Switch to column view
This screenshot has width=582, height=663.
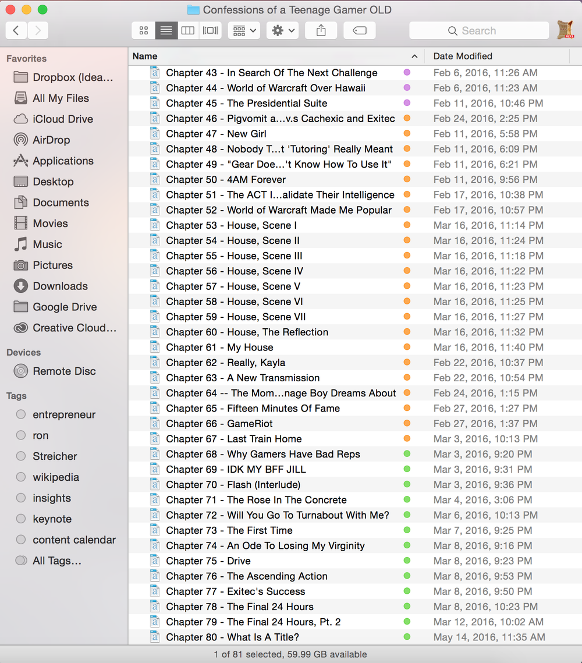click(188, 30)
